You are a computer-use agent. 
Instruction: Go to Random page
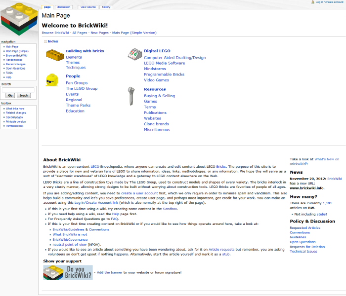point(14,60)
